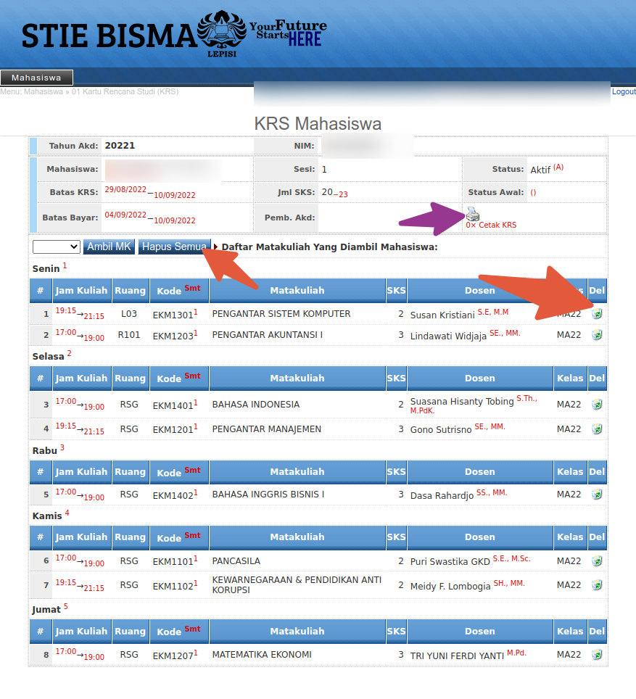Delete Kewarnegaraan & Pendidikan Anti Korupsi trash icon
The height and width of the screenshot is (699, 636).
[x=597, y=585]
